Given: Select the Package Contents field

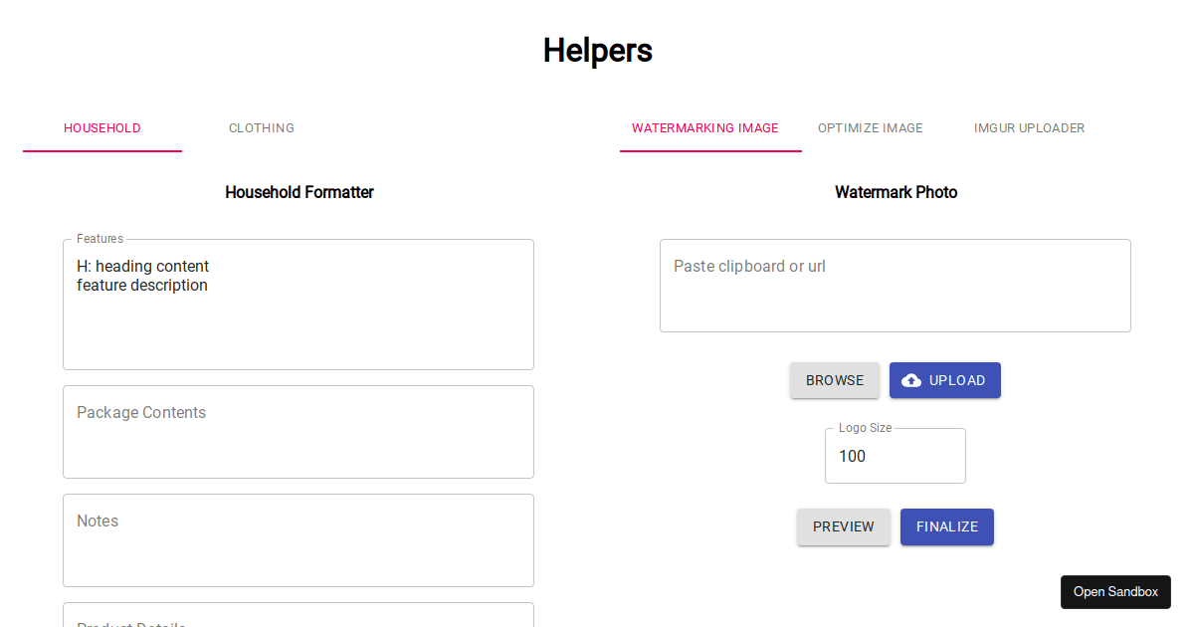Looking at the screenshot, I should pos(298,432).
